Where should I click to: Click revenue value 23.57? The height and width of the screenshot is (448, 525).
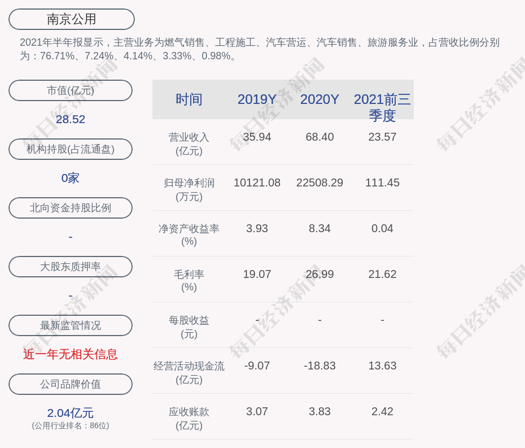(x=382, y=137)
